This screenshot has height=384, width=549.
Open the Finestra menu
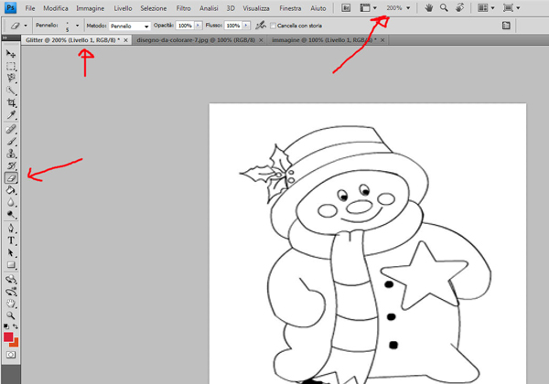tap(290, 8)
